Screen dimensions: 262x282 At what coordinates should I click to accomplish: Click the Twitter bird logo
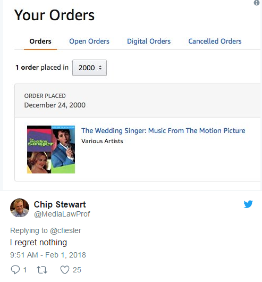(x=248, y=204)
